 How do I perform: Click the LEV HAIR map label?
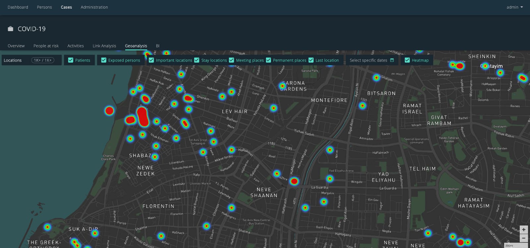(x=235, y=112)
